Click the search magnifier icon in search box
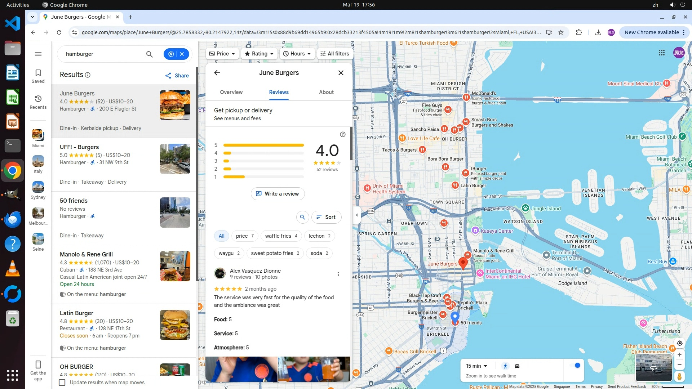The image size is (692, 389). [x=149, y=54]
